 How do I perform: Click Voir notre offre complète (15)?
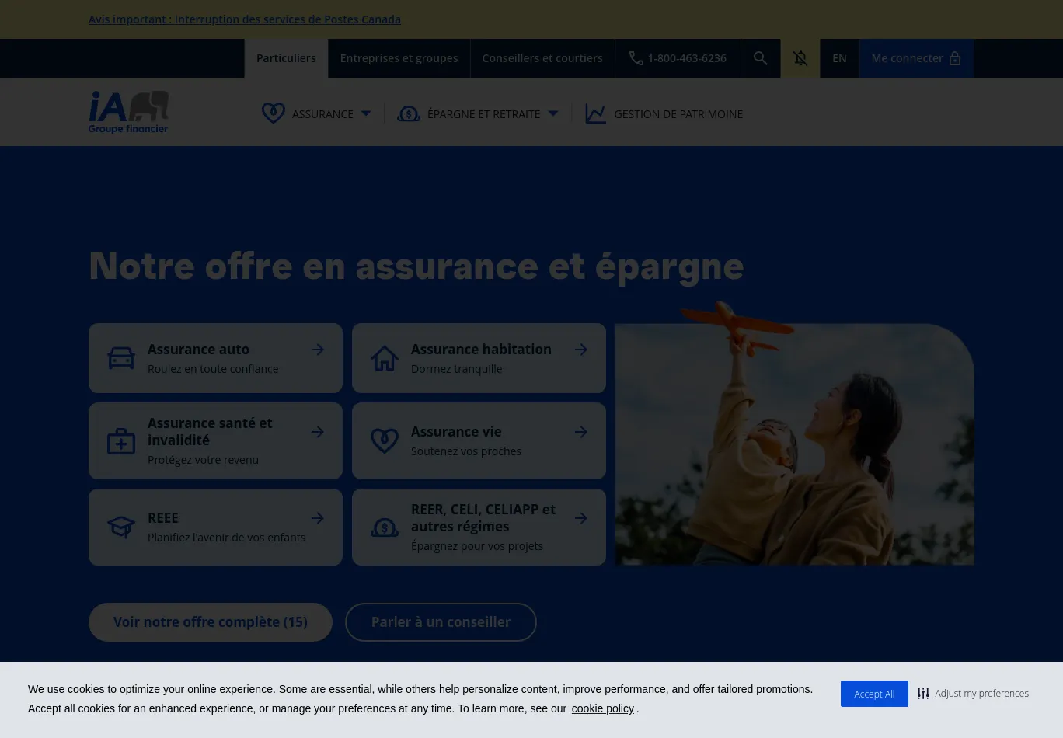211,622
